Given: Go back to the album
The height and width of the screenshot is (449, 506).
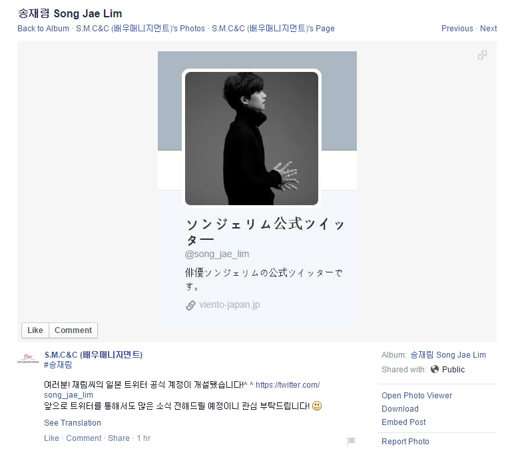Looking at the screenshot, I should pos(43,29).
